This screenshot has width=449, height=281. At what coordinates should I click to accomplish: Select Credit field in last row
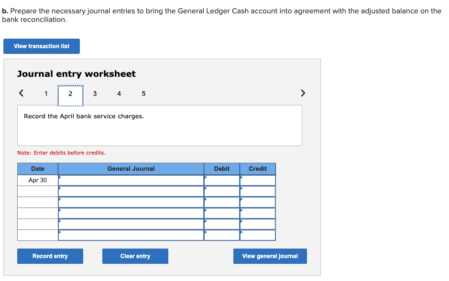pos(258,235)
